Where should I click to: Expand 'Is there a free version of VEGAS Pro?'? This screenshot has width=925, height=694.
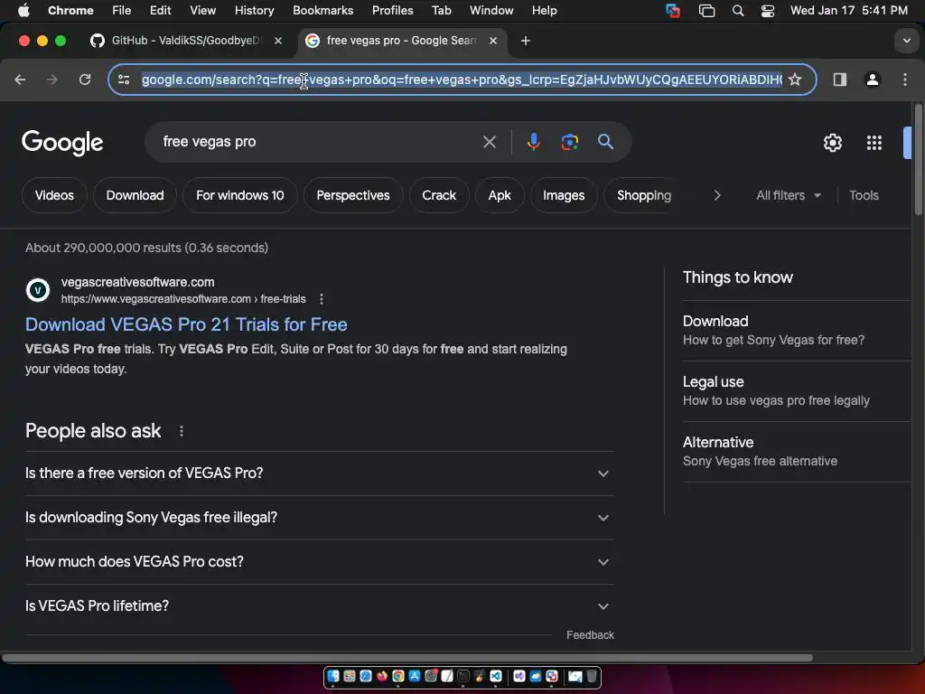click(319, 474)
